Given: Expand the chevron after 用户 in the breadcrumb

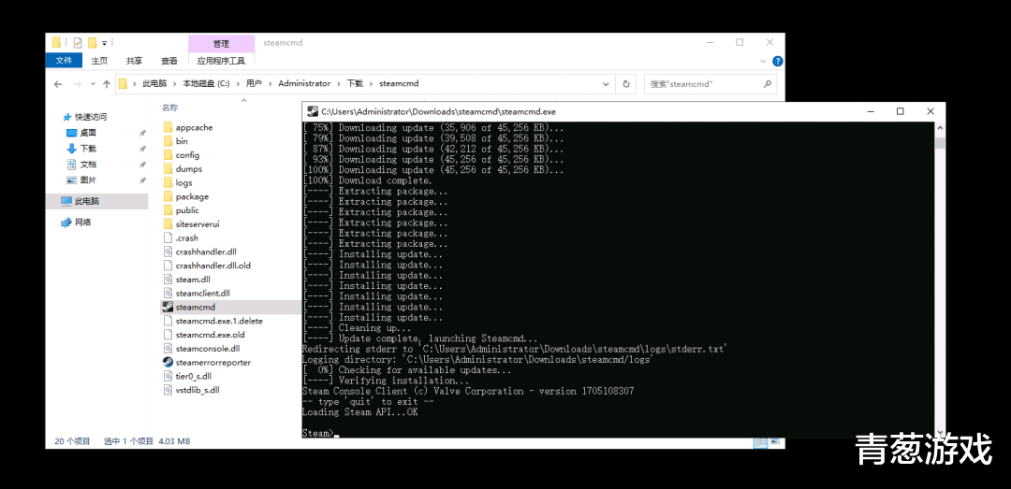Looking at the screenshot, I should click(x=271, y=84).
